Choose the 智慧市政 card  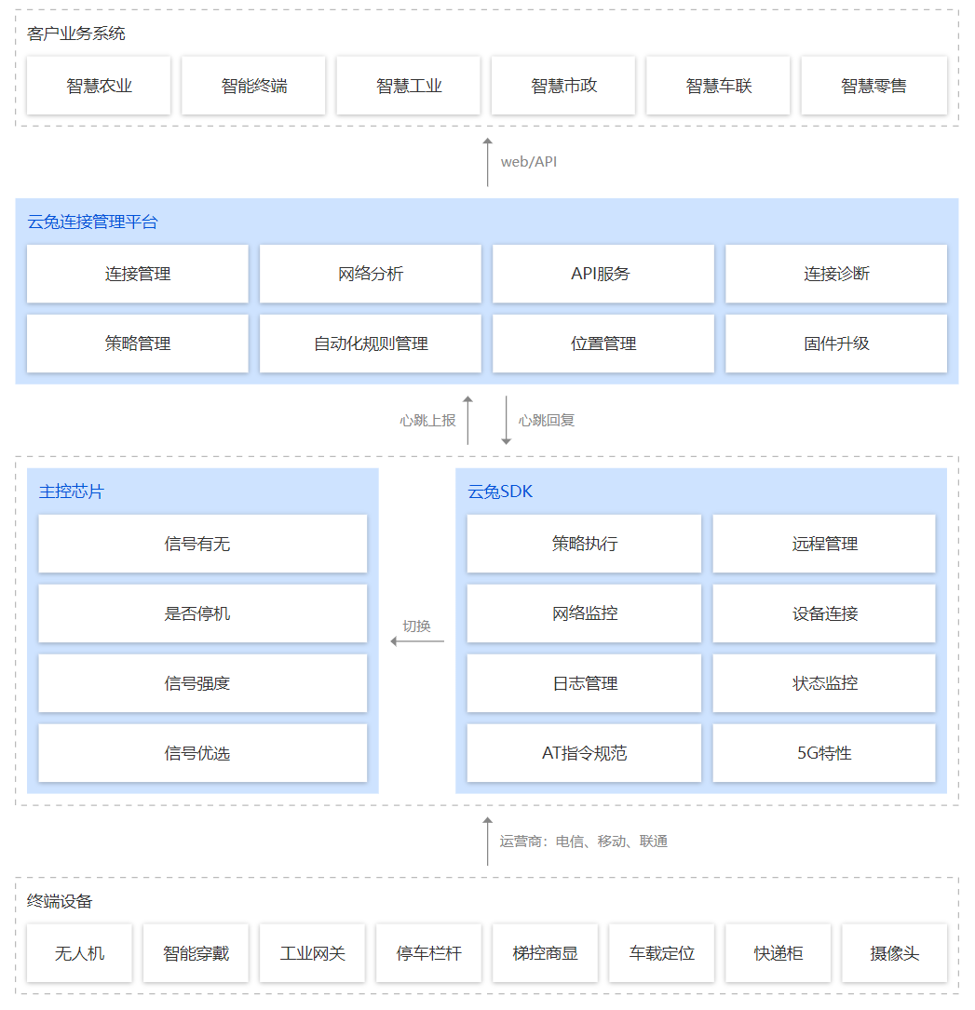click(563, 86)
